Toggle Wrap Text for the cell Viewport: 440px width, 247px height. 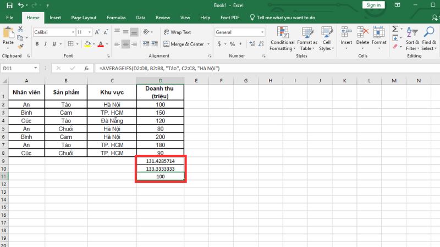point(176,32)
